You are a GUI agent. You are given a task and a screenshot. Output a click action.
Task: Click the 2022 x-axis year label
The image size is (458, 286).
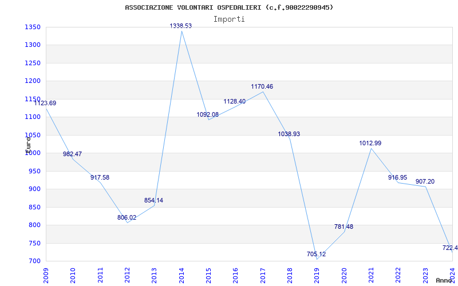coord(398,276)
